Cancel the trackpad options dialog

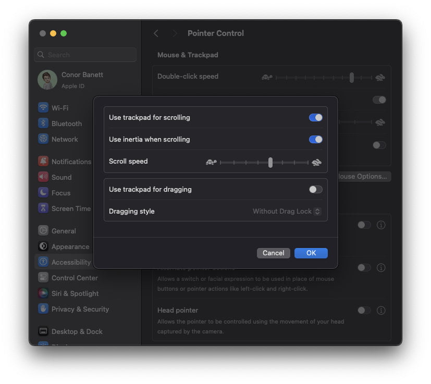(273, 253)
